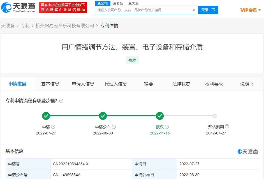Viewport: 264px width, 179px height.
Task: Open the 申请人信息 tab
Action: tap(83, 84)
